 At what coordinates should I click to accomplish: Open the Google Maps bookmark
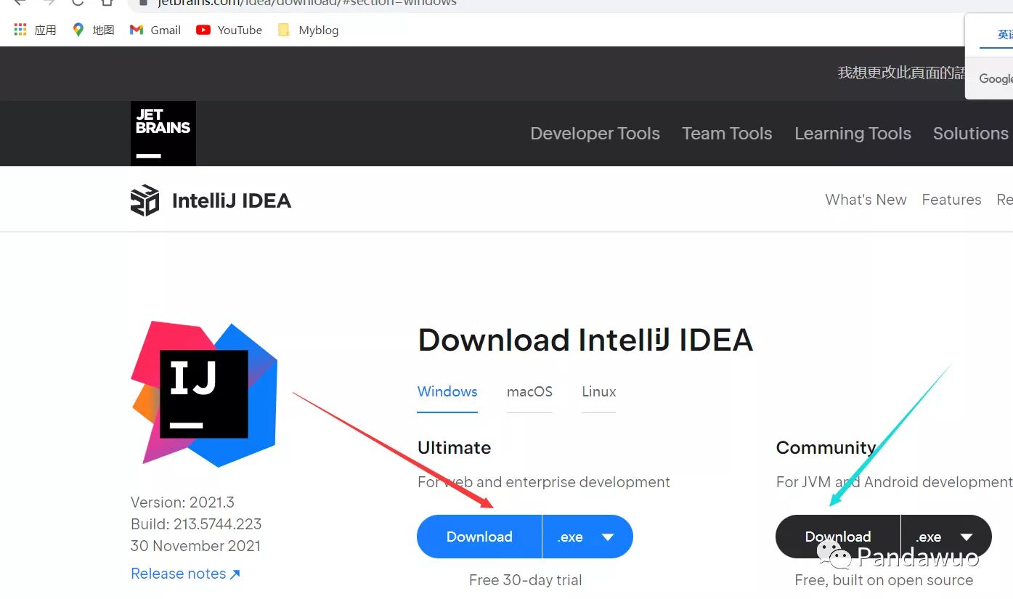[94, 30]
